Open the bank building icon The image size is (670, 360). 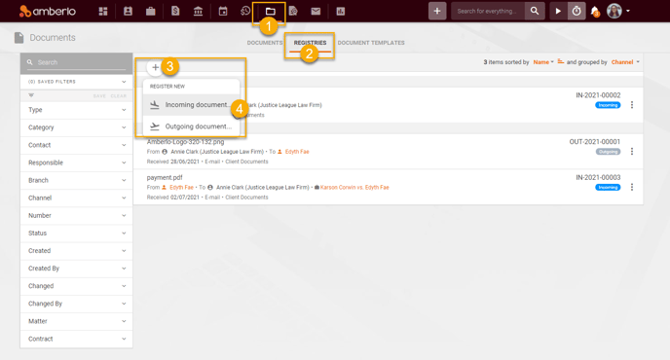198,11
